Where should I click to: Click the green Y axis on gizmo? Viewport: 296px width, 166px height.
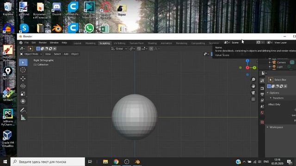(254, 68)
